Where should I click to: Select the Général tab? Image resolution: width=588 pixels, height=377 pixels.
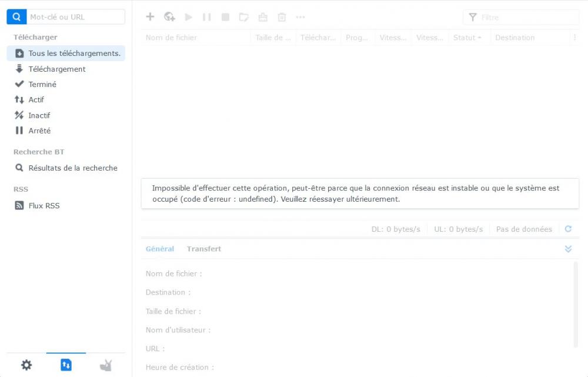pos(160,249)
